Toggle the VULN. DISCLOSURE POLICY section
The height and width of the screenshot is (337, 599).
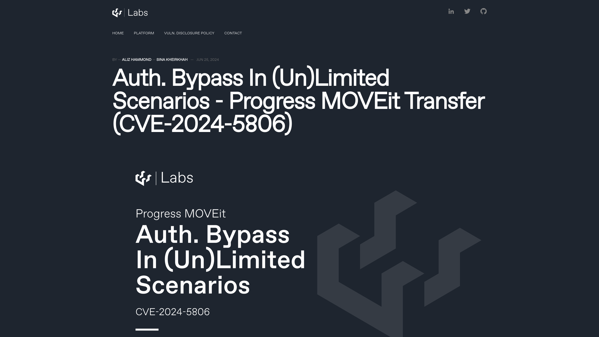point(189,33)
